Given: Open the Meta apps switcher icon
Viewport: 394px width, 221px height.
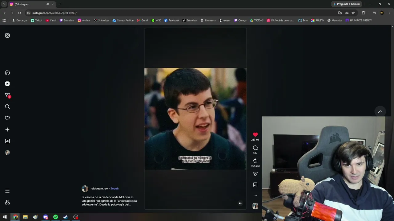Looking at the screenshot, I should pyautogui.click(x=7, y=202).
